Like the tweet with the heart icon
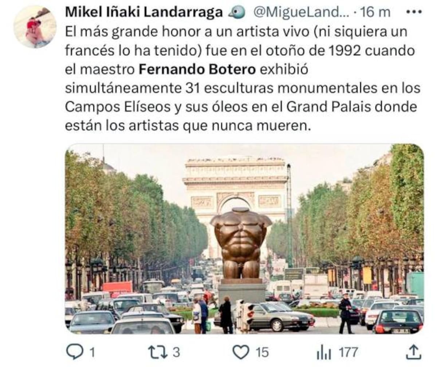Viewport: 437px width, 367px height. [x=241, y=352]
